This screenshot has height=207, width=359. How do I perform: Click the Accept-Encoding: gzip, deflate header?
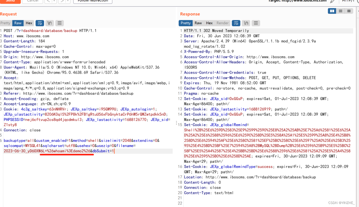pyautogui.click(x=36, y=98)
